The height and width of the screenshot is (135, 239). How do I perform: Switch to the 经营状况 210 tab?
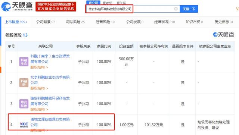tap(164, 22)
